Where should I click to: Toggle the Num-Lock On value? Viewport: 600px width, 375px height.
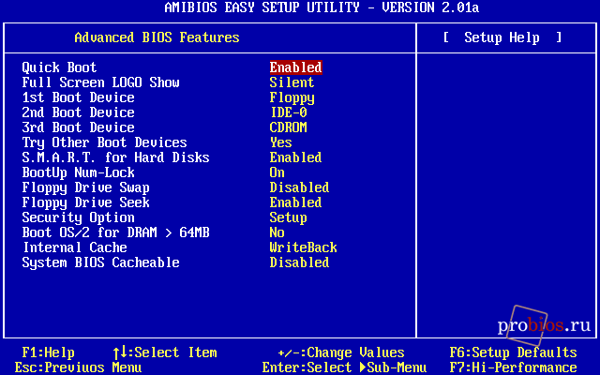277,172
